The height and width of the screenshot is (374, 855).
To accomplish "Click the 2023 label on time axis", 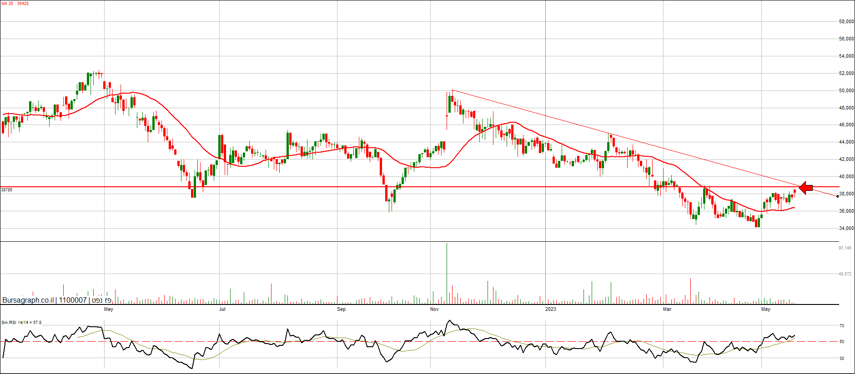I will [x=550, y=309].
